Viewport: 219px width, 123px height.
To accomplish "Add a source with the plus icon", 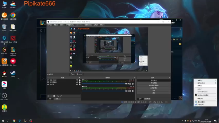I will click(48, 96).
